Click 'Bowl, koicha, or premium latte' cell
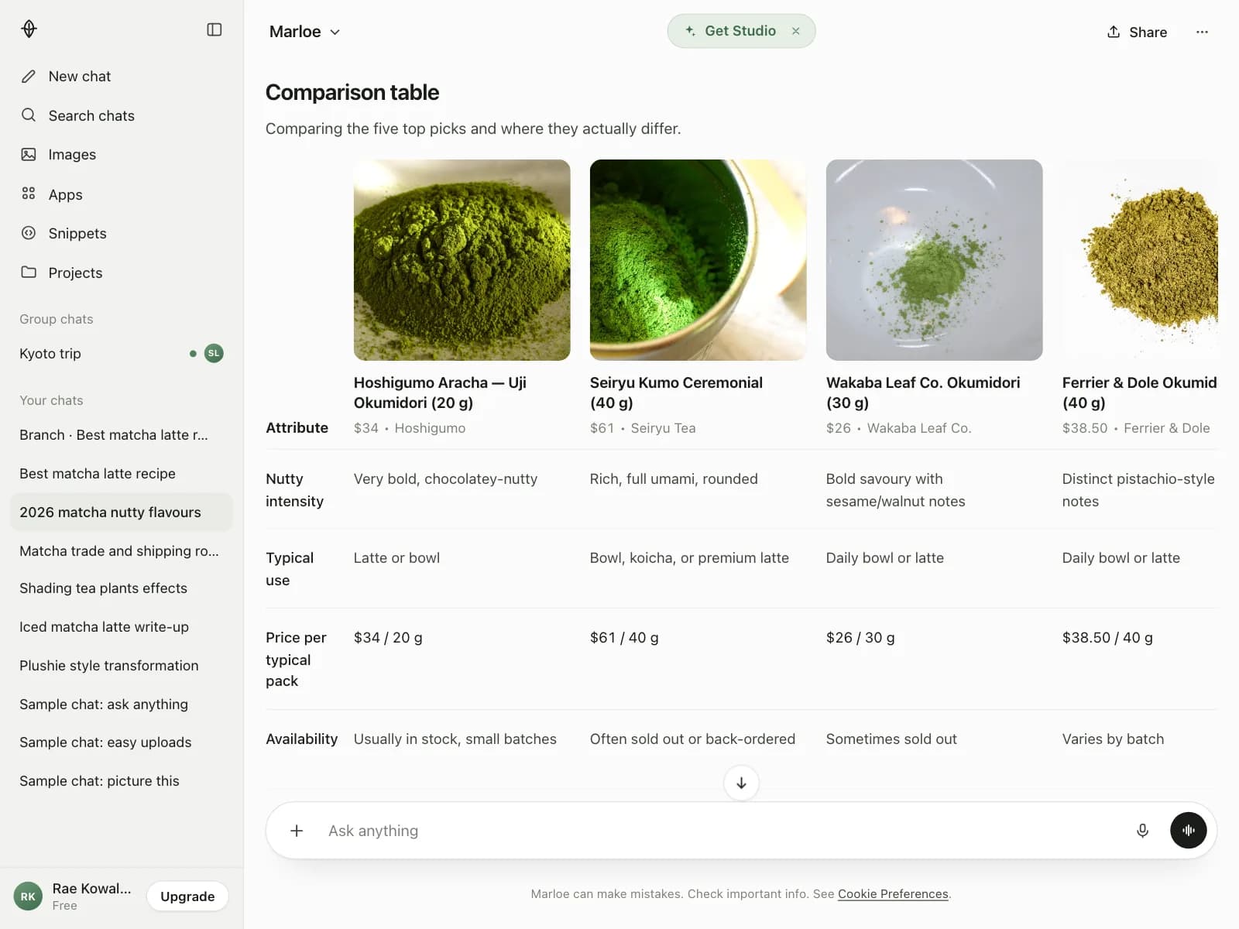 pyautogui.click(x=689, y=558)
